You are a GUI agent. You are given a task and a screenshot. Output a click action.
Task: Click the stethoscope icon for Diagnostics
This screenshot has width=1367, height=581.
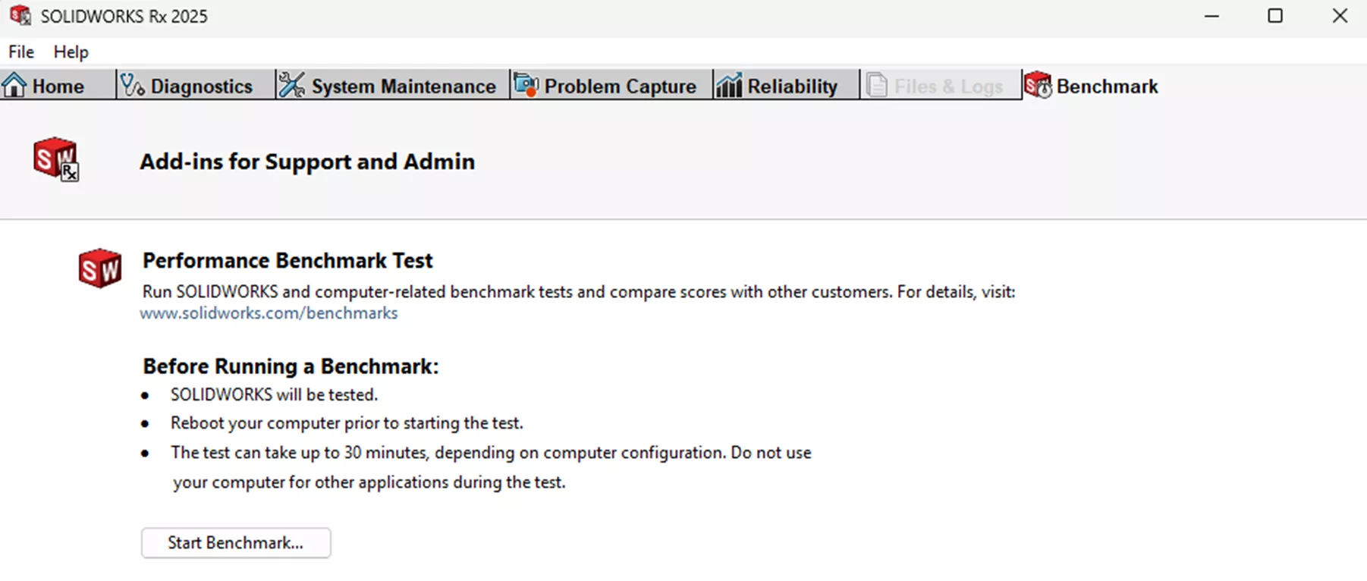tap(133, 85)
